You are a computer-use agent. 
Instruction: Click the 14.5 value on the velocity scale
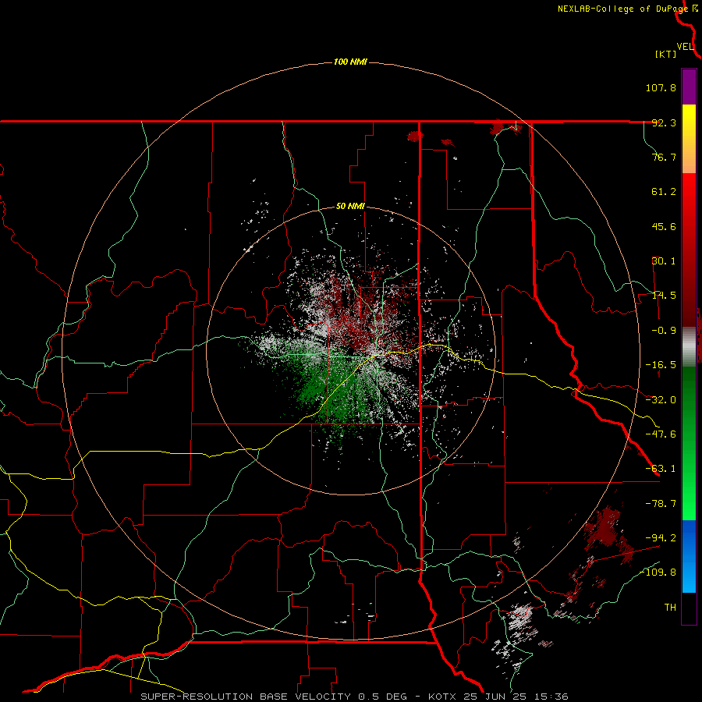coord(664,296)
